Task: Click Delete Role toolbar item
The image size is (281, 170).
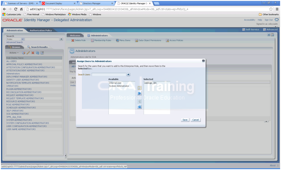Action: pos(78,41)
